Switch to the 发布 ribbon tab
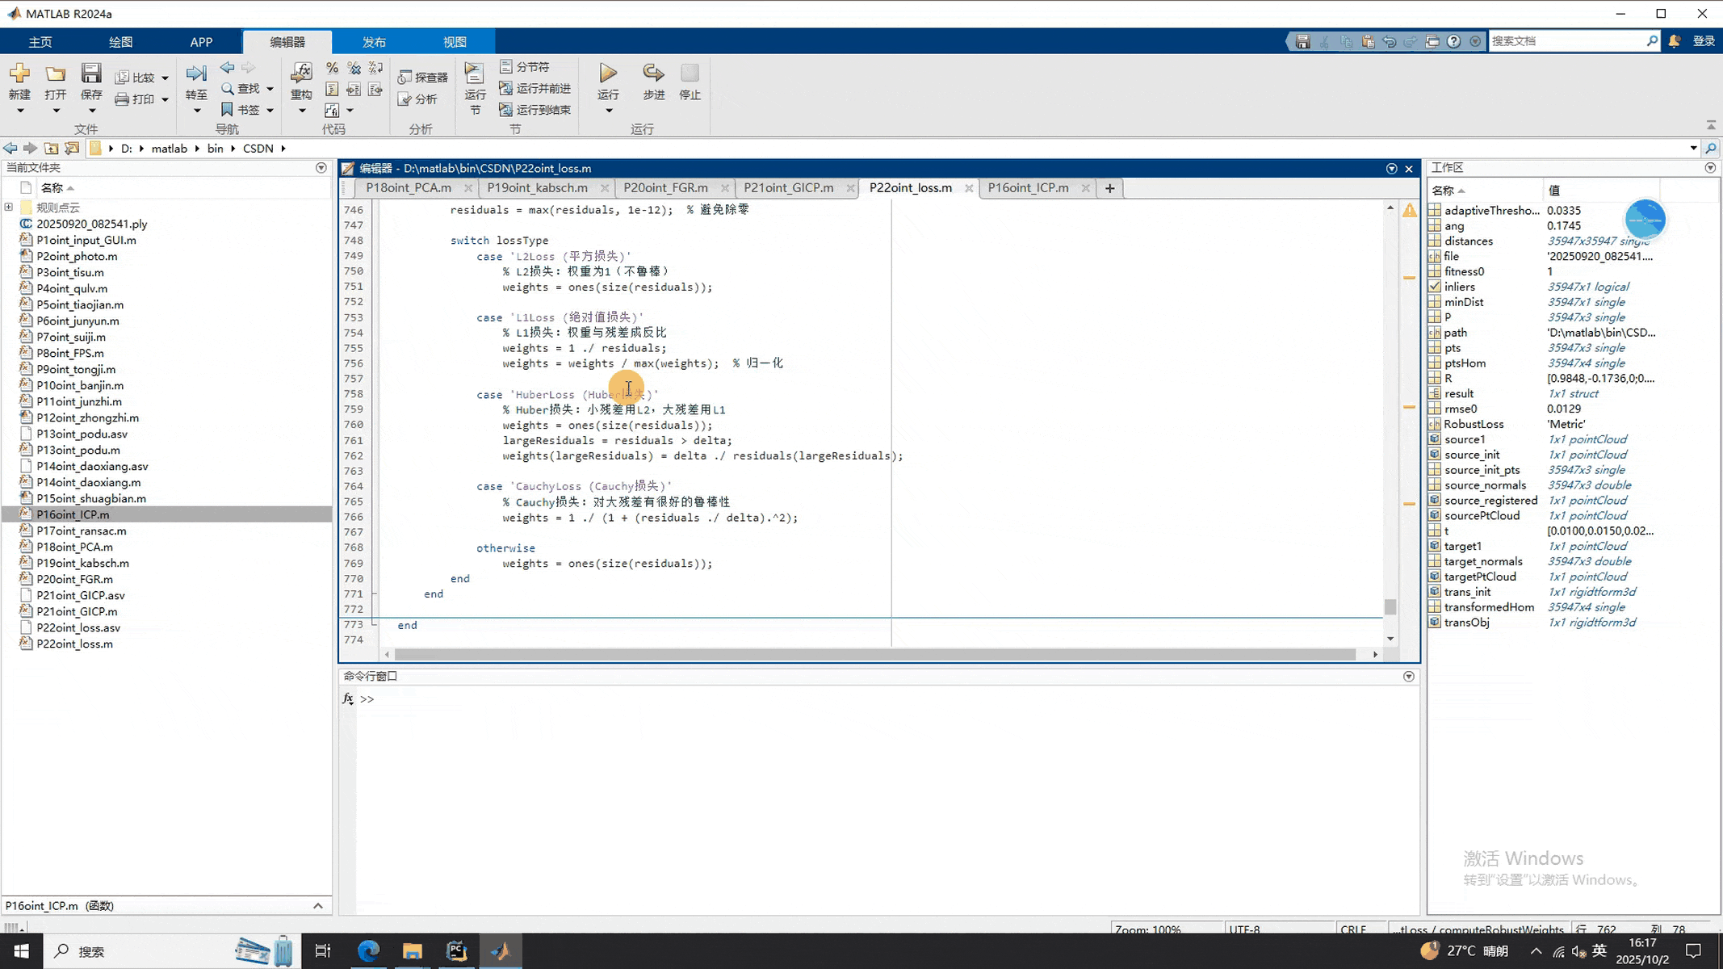The image size is (1723, 969). point(374,42)
